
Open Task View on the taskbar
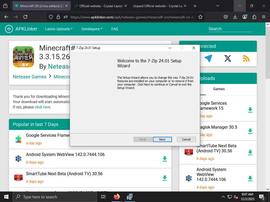pos(103,197)
